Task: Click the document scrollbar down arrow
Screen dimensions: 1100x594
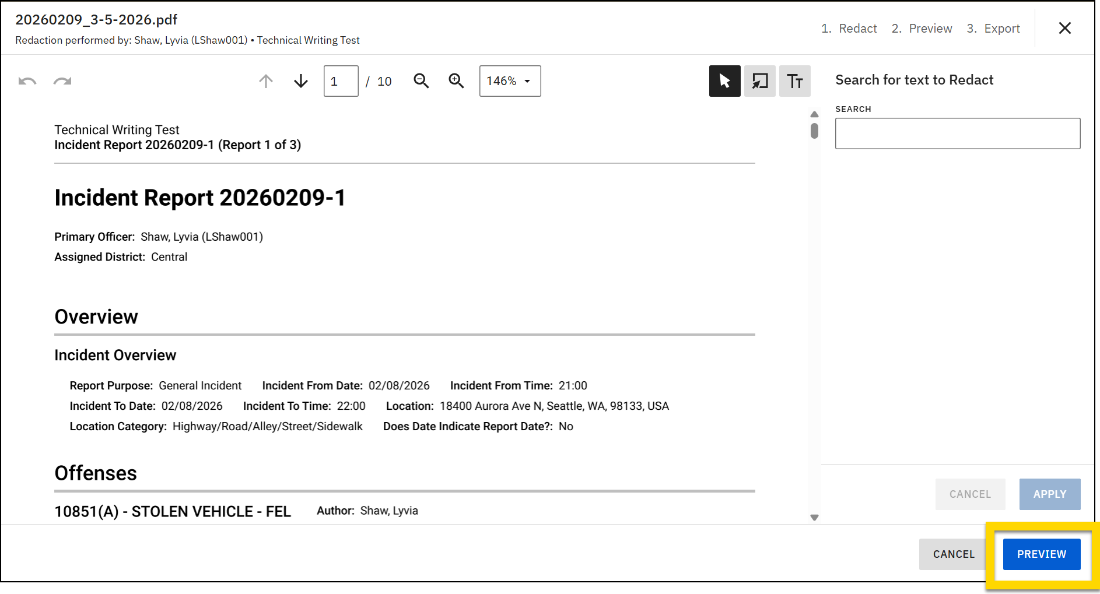Action: pyautogui.click(x=814, y=518)
